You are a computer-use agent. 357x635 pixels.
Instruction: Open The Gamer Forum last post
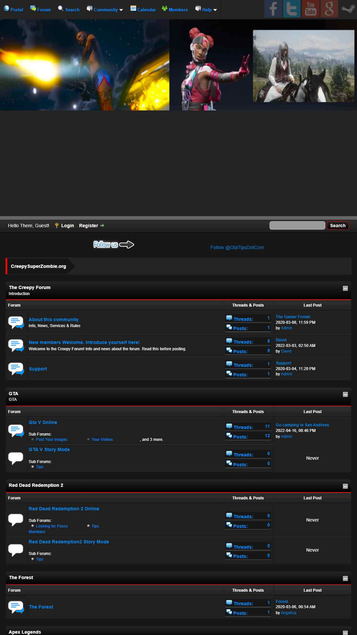293,317
